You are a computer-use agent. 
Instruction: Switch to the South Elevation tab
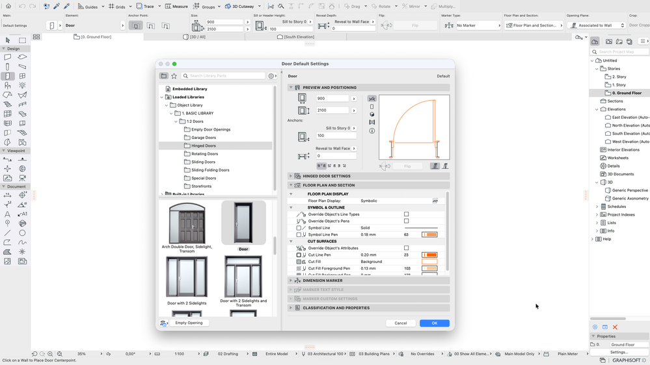295,37
